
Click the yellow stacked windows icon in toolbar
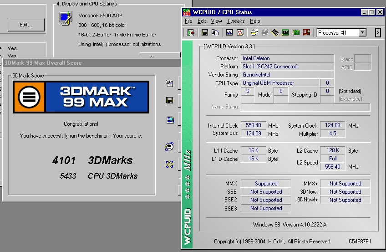click(x=254, y=32)
